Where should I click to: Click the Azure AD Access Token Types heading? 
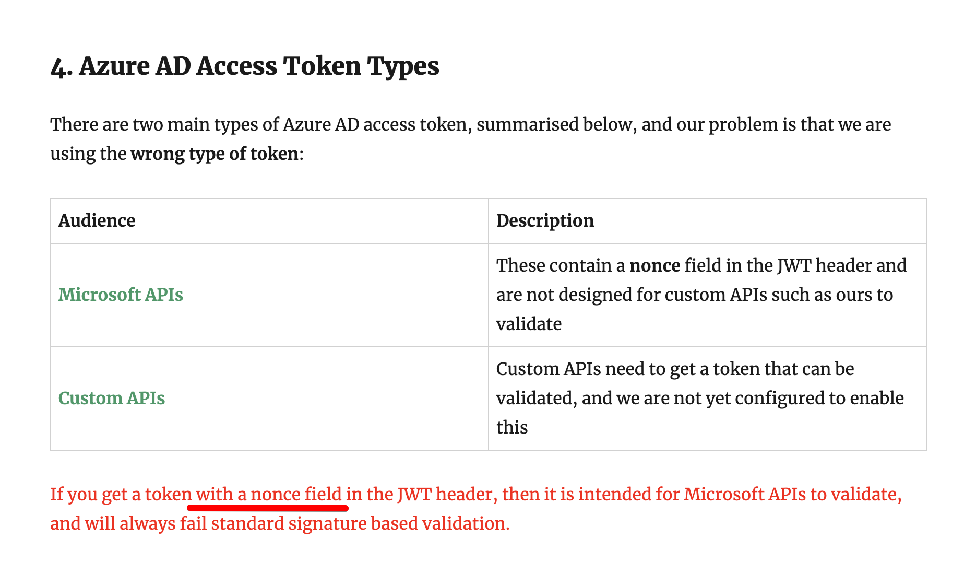(245, 66)
